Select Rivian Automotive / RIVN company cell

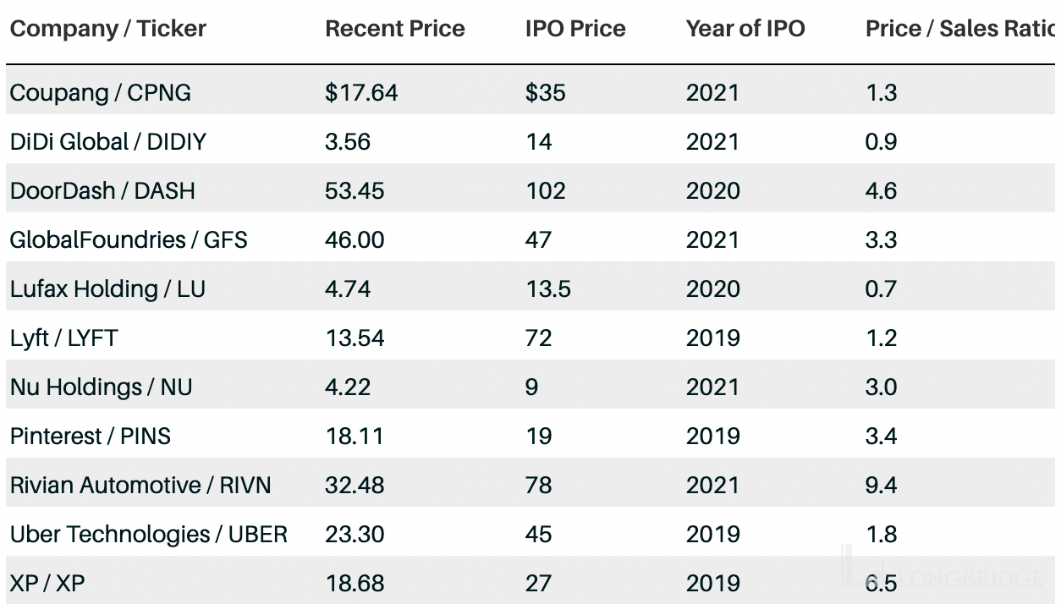[x=140, y=485]
